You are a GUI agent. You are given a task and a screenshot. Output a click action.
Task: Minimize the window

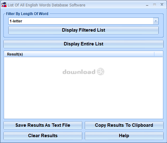(147, 5)
